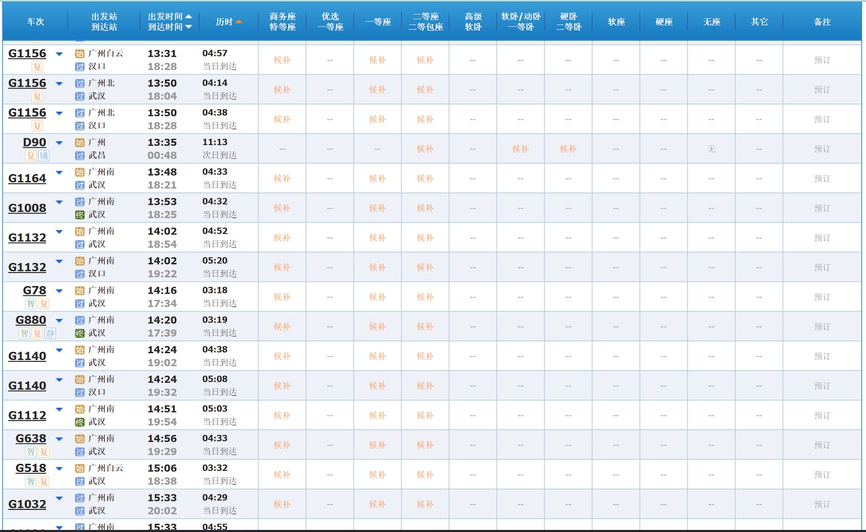The height and width of the screenshot is (532, 866).
Task: Open train G1008 details link
Action: (27, 208)
